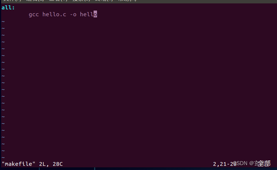
Task: Open the 帮助(H) Help menu
Action: (127, 0)
